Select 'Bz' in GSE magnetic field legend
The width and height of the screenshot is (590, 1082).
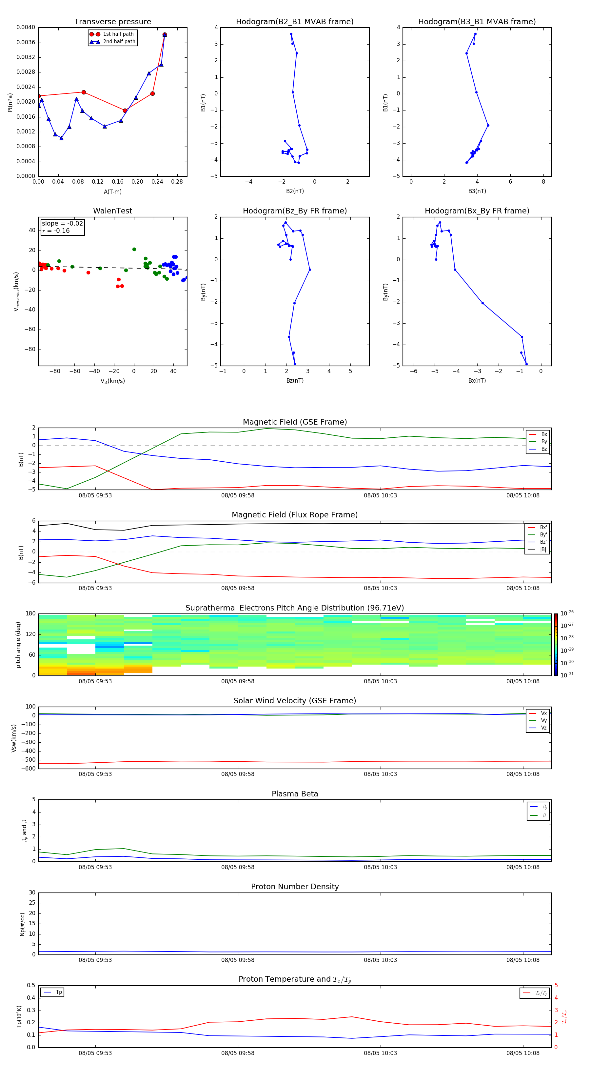click(x=538, y=449)
